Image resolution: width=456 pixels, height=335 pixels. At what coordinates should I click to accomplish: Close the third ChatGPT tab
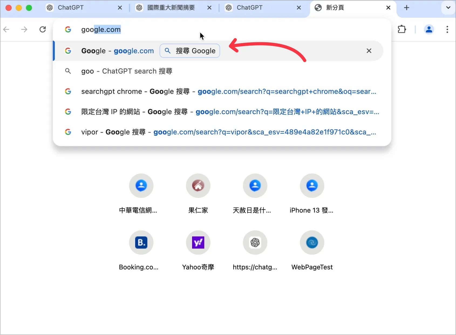click(x=299, y=8)
